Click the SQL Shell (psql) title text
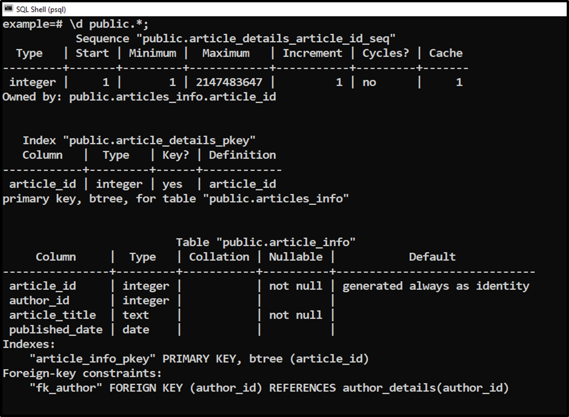 pos(41,9)
